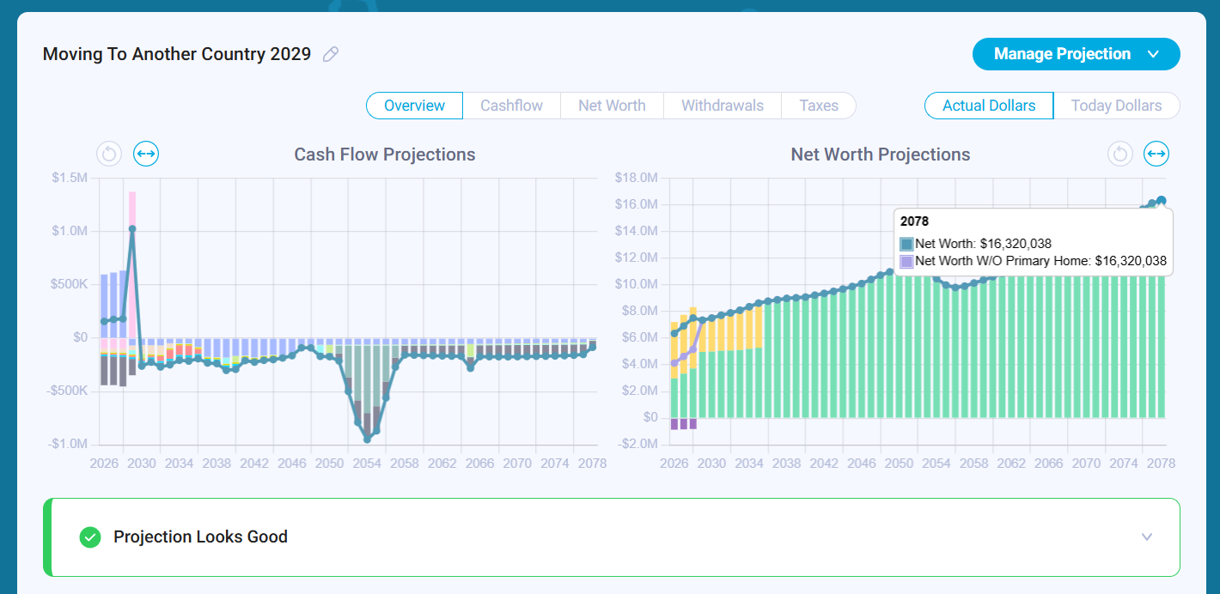1220x594 pixels.
Task: Reset zoom on Cash Flow Projections chart
Action: pos(109,155)
